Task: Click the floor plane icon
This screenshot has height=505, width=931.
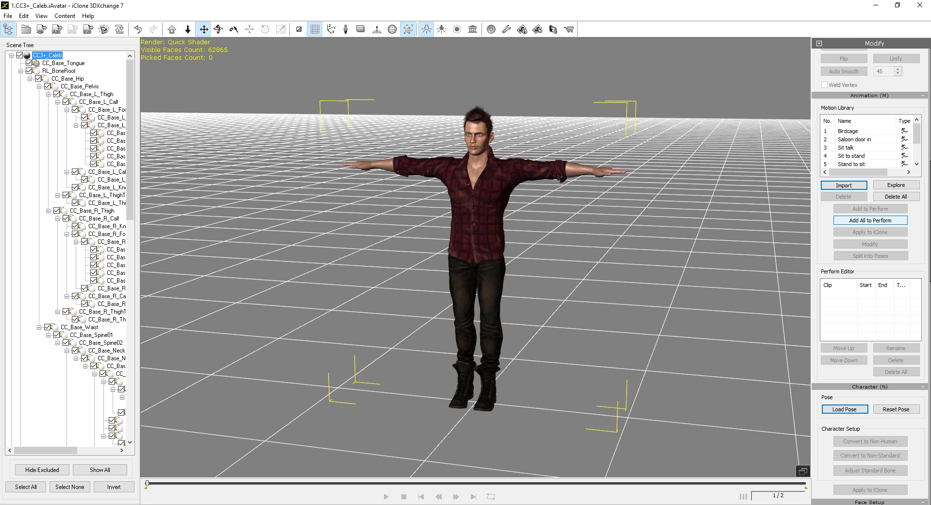Action: (x=360, y=30)
